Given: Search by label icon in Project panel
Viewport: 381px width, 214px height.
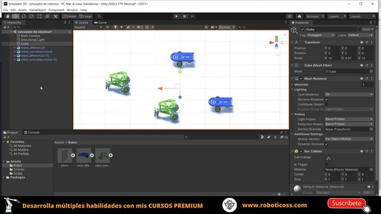Looking at the screenshot, I should [268, 137].
